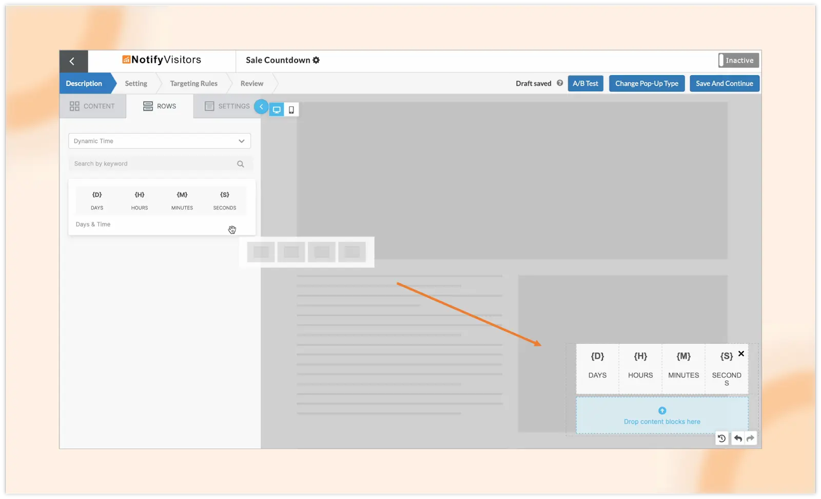This screenshot has height=499, width=821.
Task: Switch to desktop preview mode
Action: coord(277,110)
